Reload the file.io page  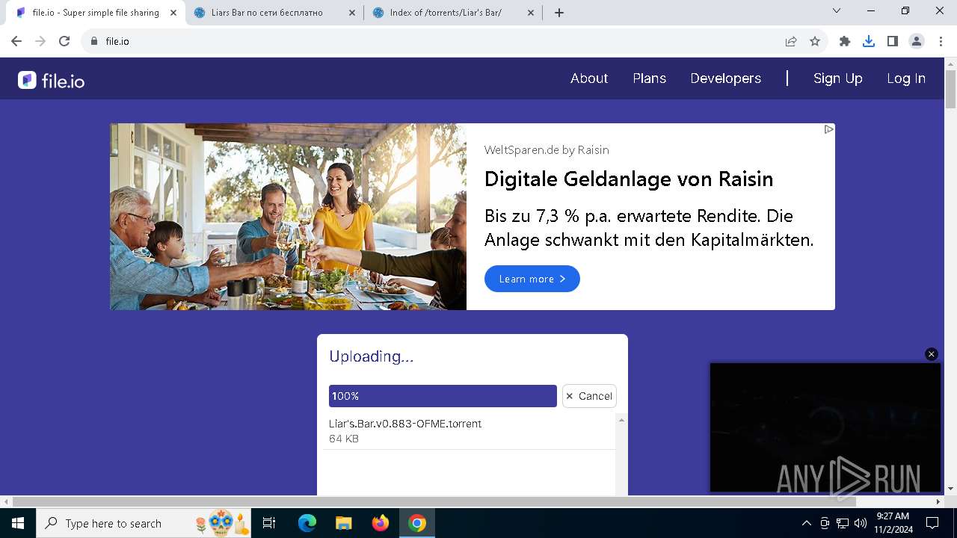[x=64, y=41]
